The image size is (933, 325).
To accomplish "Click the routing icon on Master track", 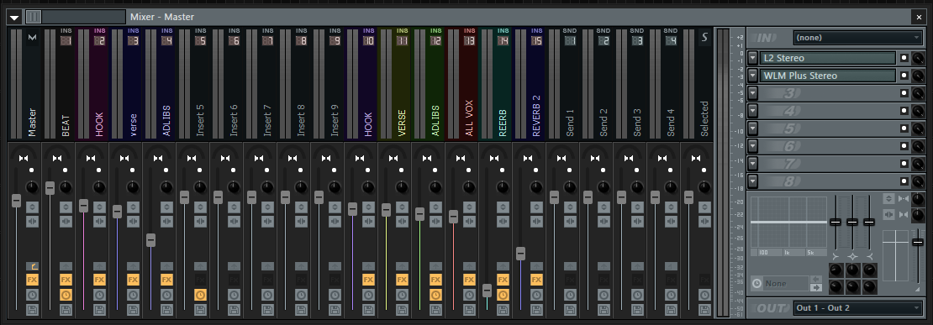I will click(32, 265).
